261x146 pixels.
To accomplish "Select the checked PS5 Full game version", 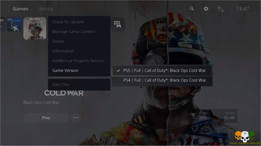I will point(162,70).
